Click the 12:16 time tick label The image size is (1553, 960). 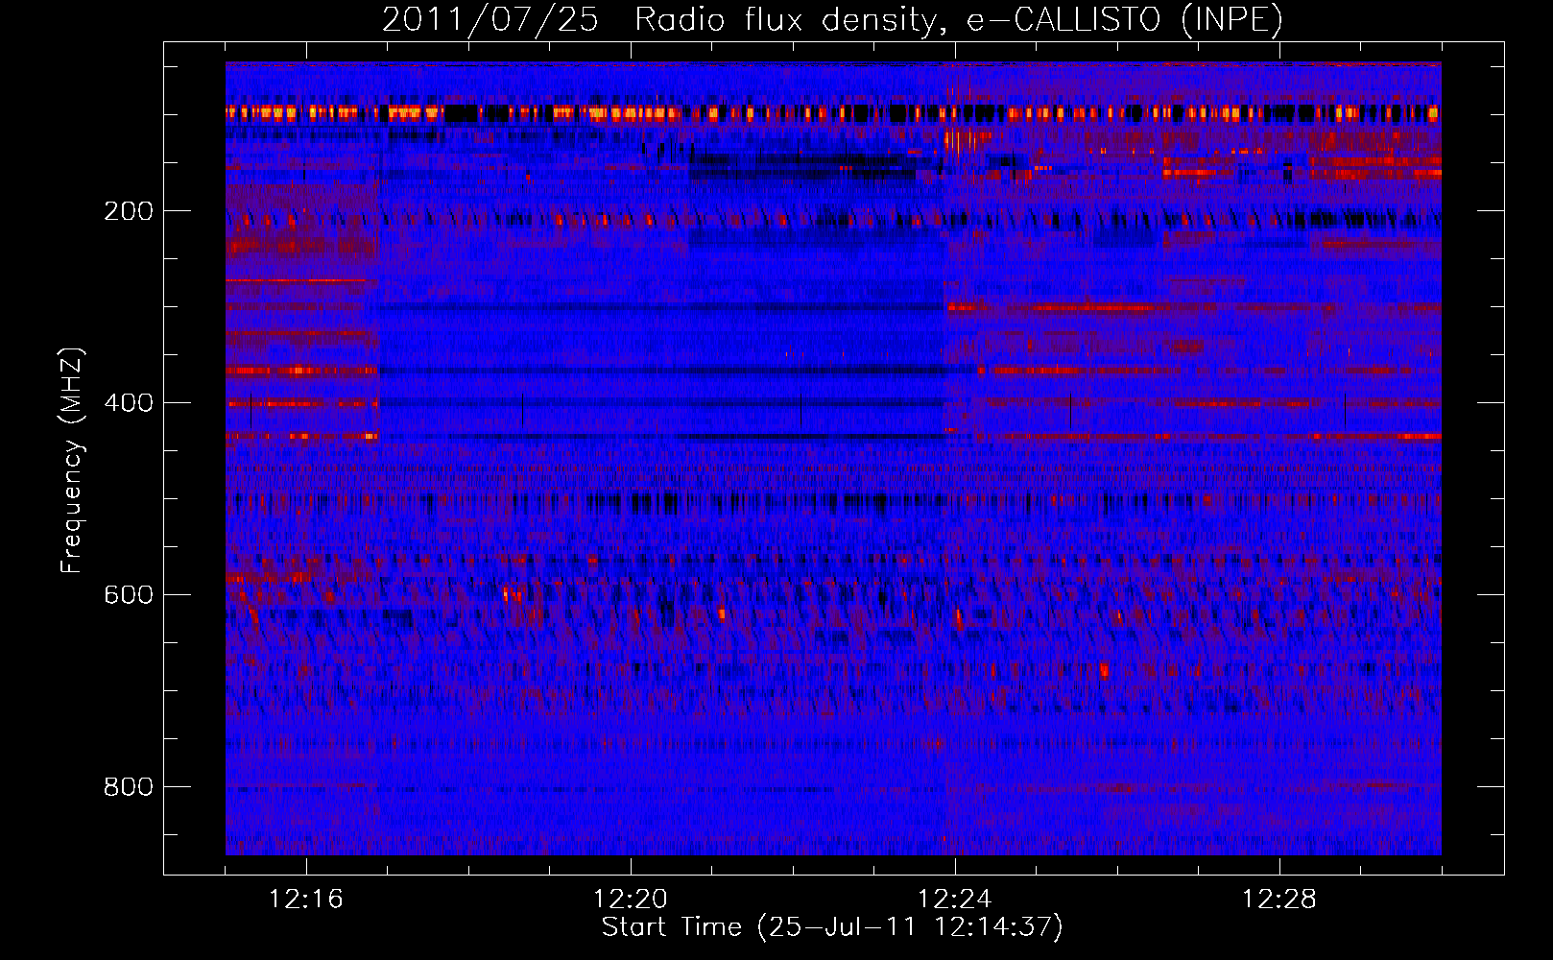(306, 900)
